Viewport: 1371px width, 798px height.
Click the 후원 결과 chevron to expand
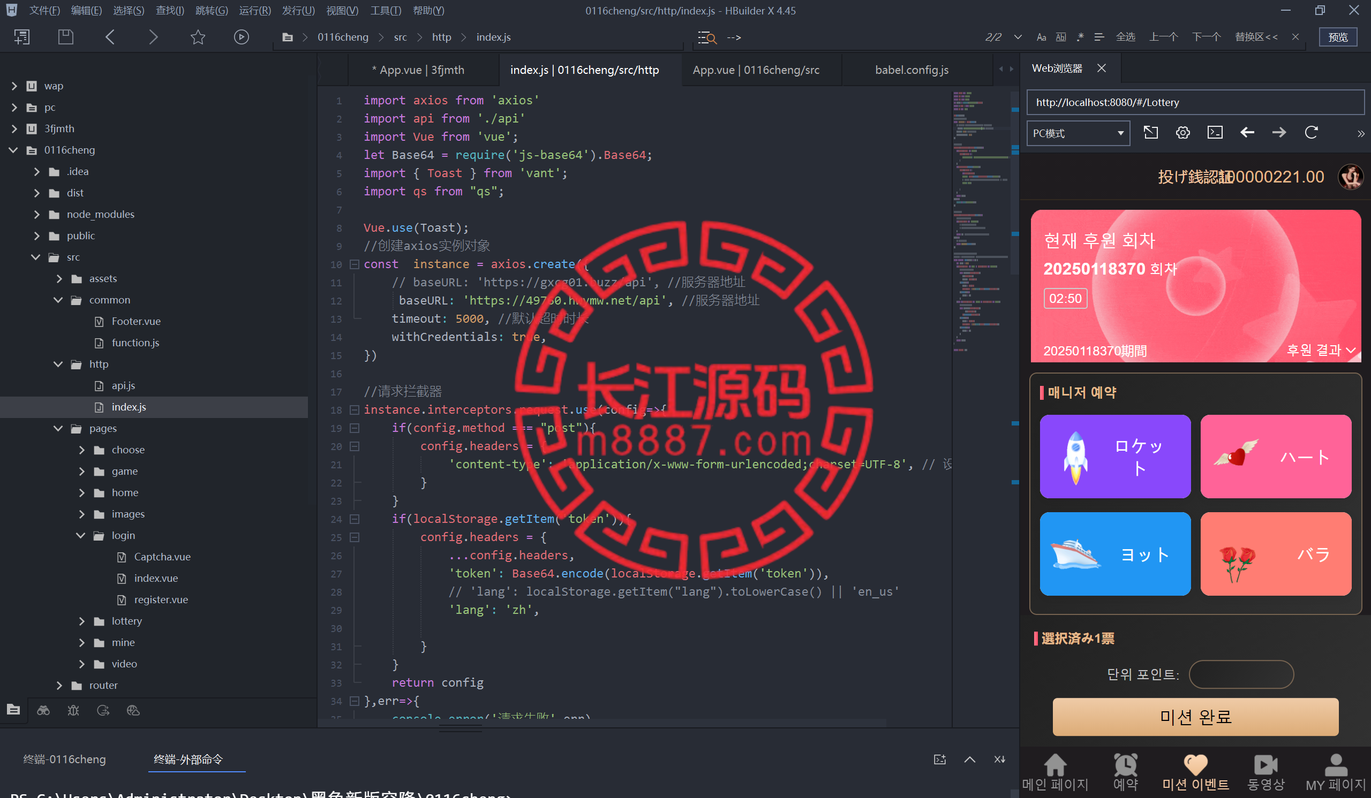[1350, 351]
